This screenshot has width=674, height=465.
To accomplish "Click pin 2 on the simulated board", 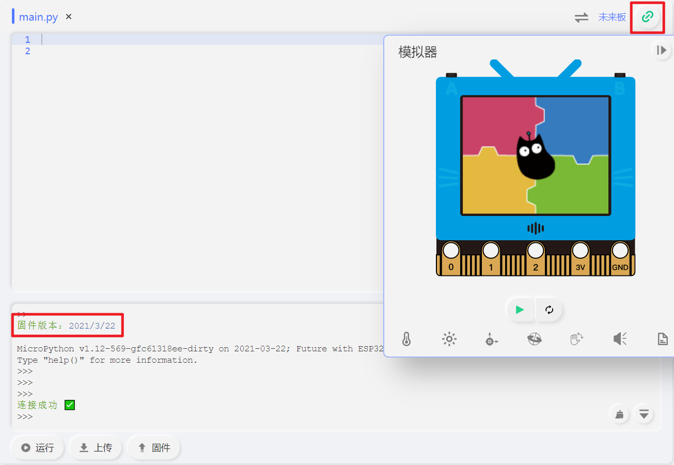I will click(536, 258).
